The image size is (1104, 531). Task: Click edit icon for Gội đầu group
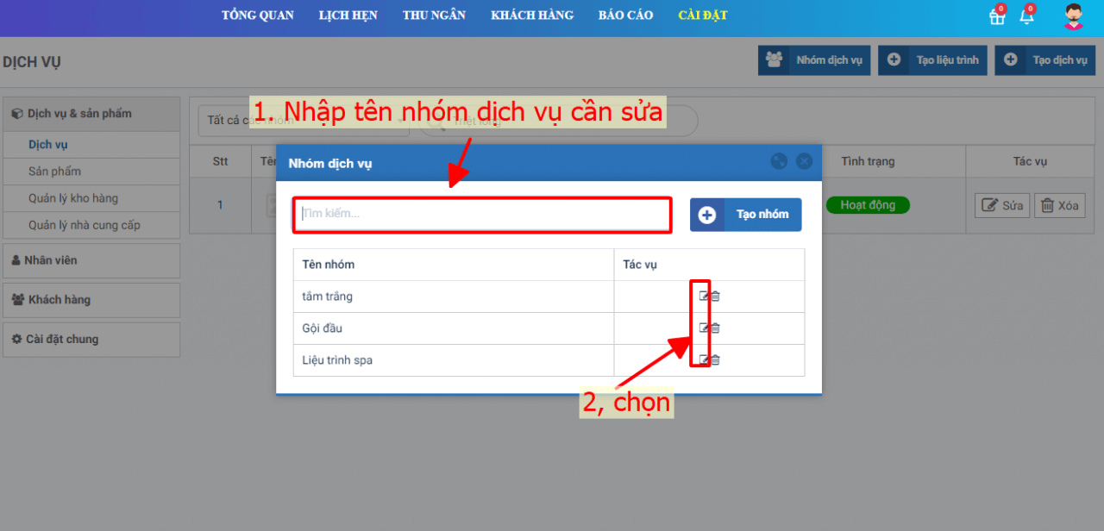tap(704, 328)
